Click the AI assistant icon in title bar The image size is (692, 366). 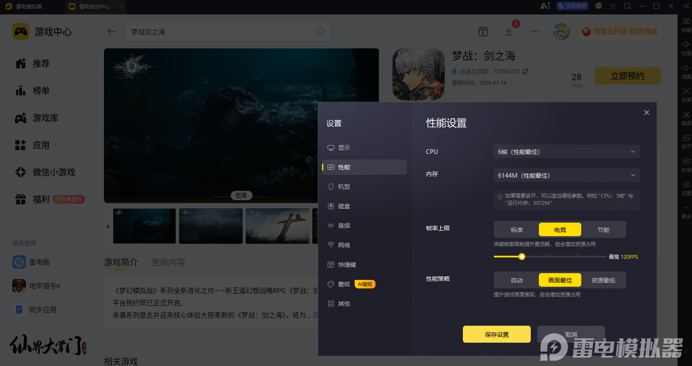545,6
